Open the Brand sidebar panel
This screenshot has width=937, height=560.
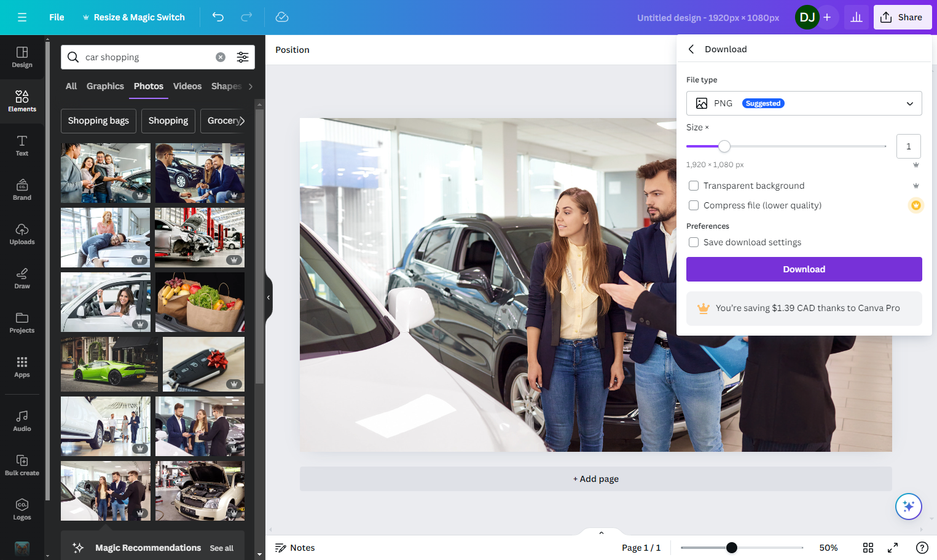coord(22,190)
